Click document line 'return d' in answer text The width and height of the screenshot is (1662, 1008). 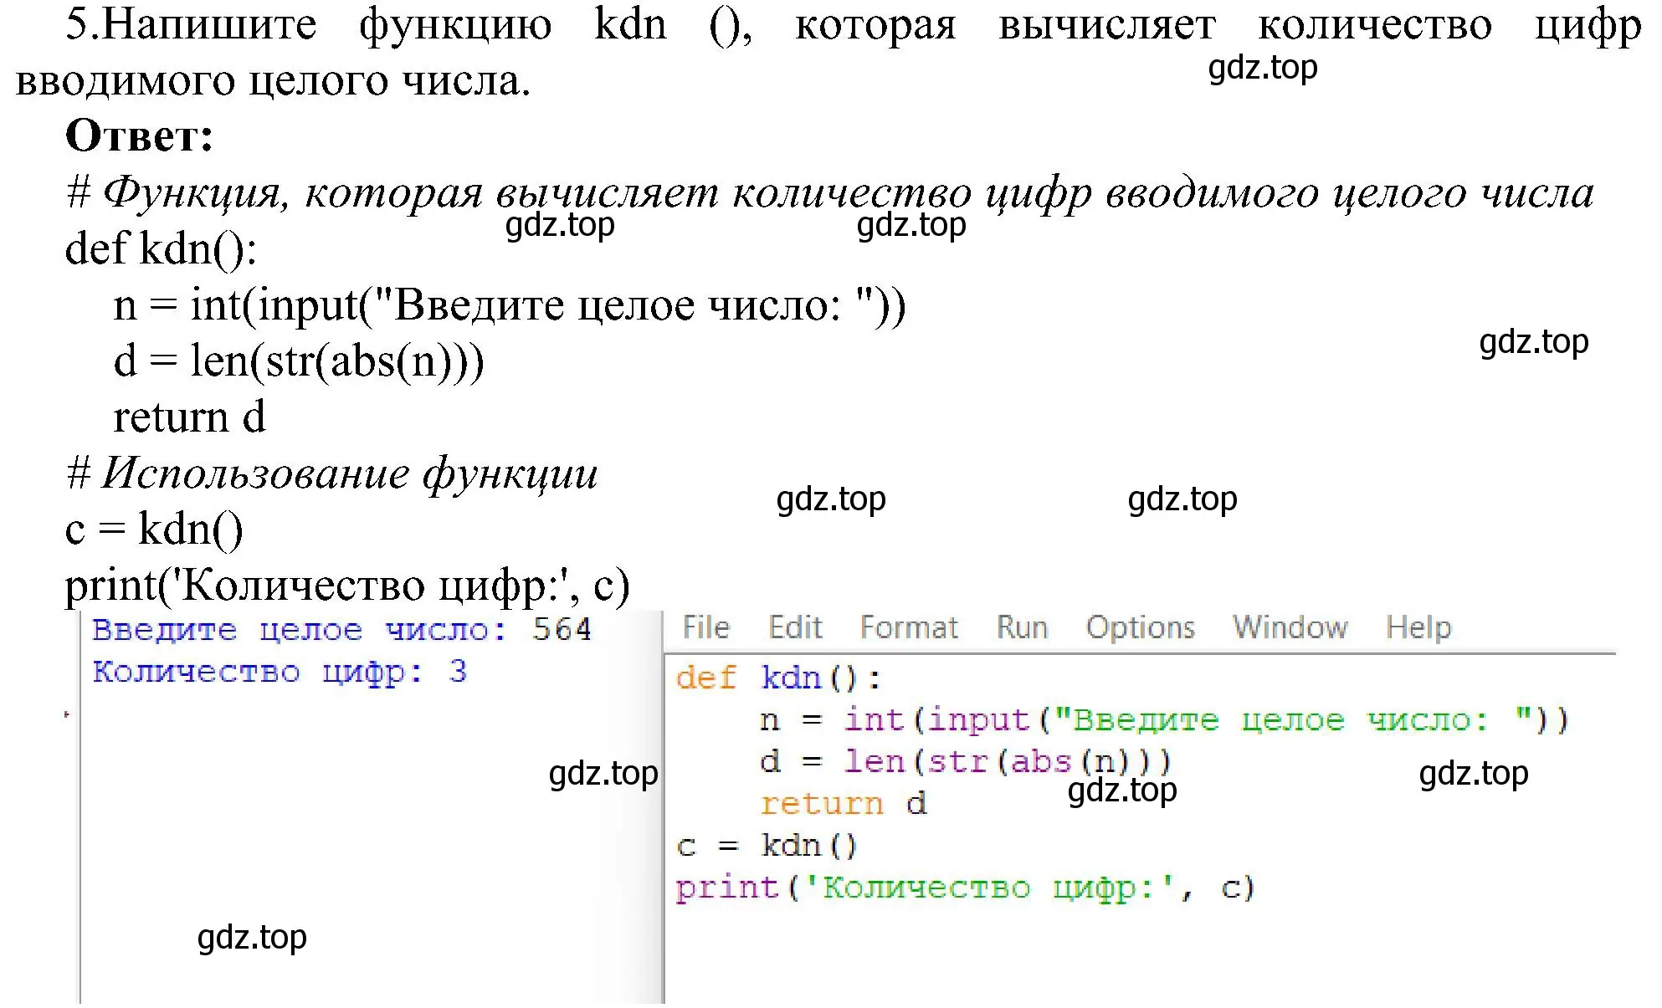(189, 417)
